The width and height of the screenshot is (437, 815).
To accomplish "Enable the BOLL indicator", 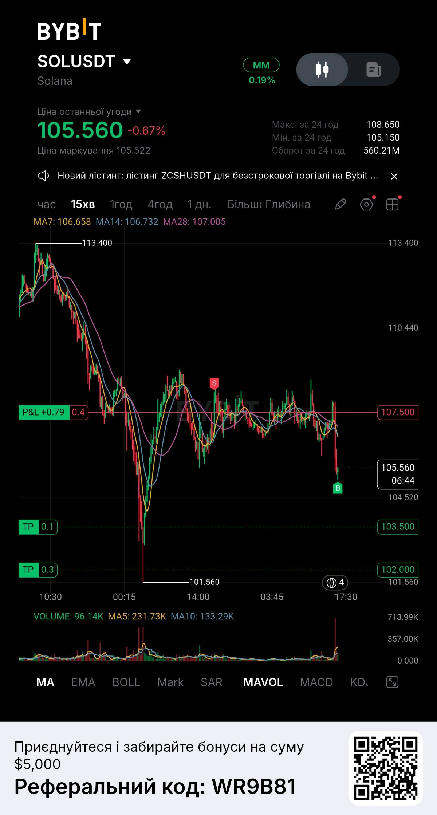I will click(126, 682).
